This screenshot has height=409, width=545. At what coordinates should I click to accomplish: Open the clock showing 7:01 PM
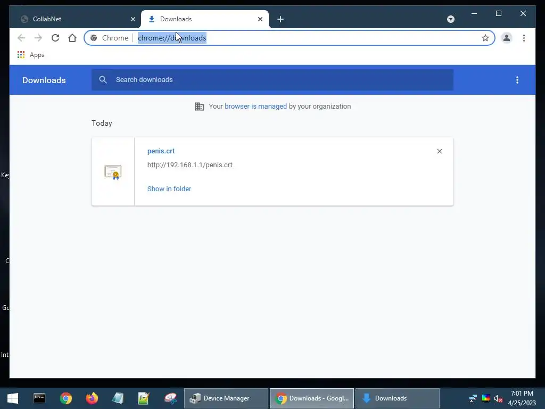click(522, 398)
